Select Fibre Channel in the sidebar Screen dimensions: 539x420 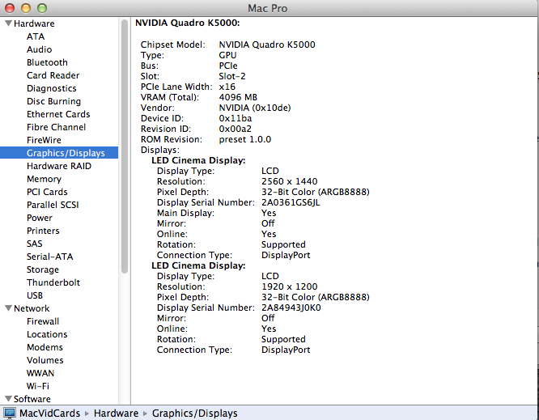(57, 127)
